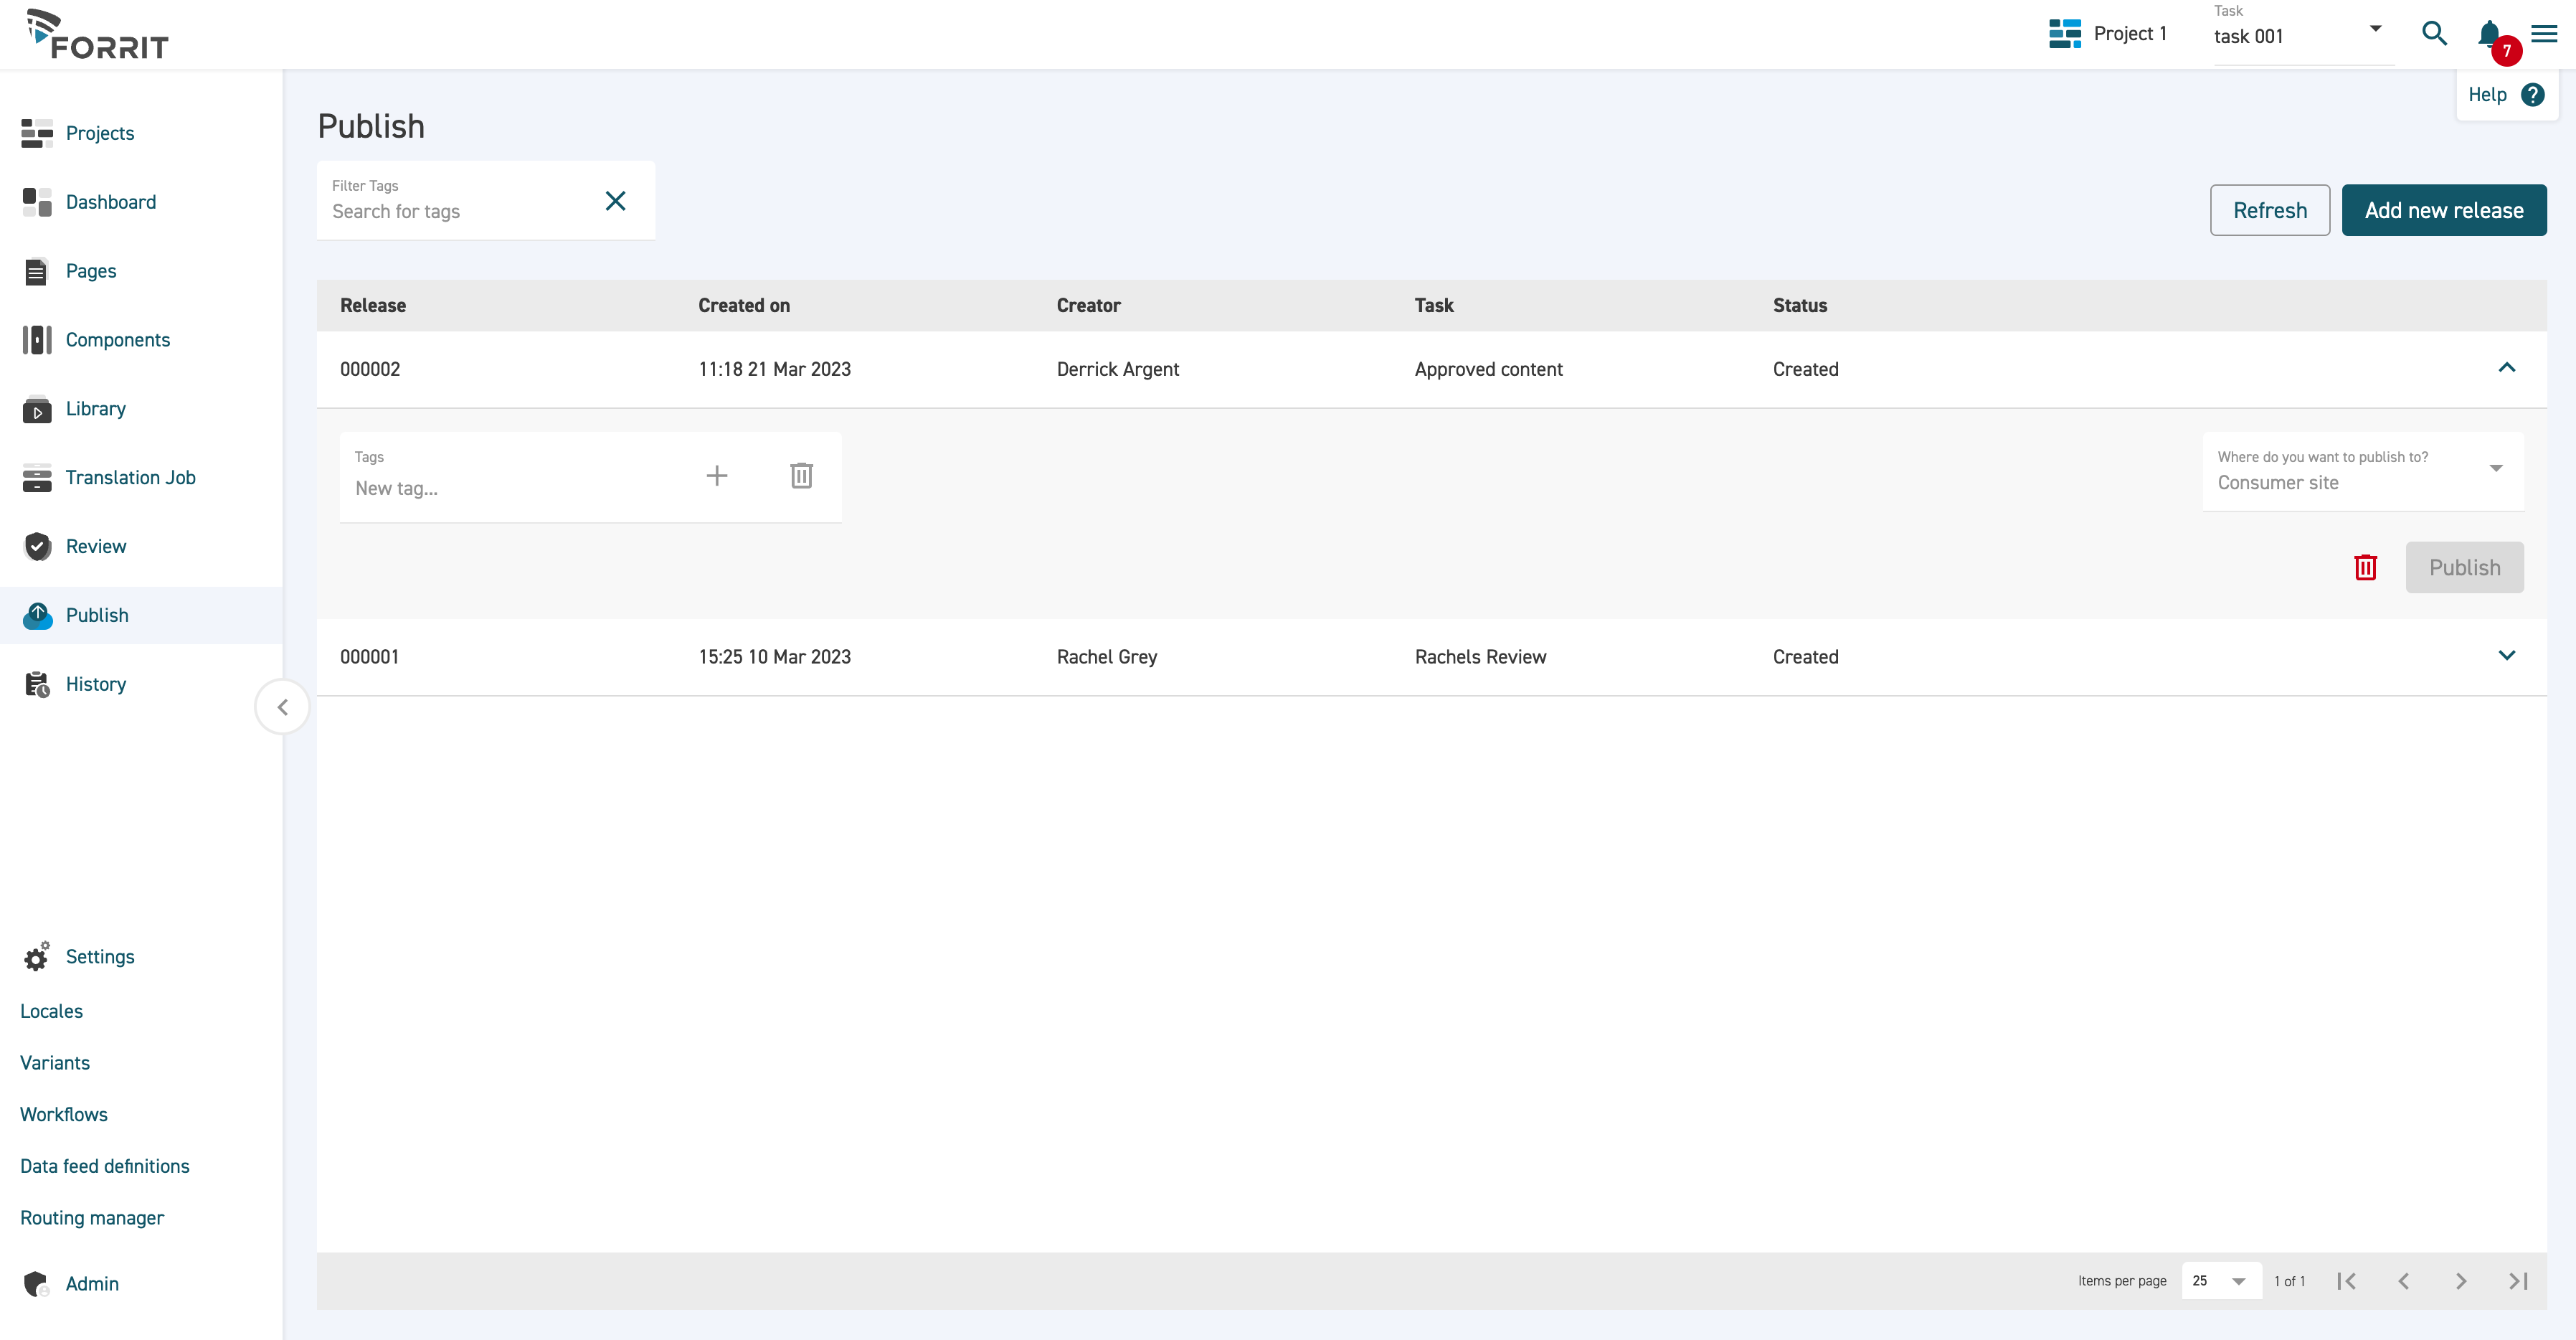Click the greyed Publish button for release 000002
2576x1340 pixels.
2464,567
